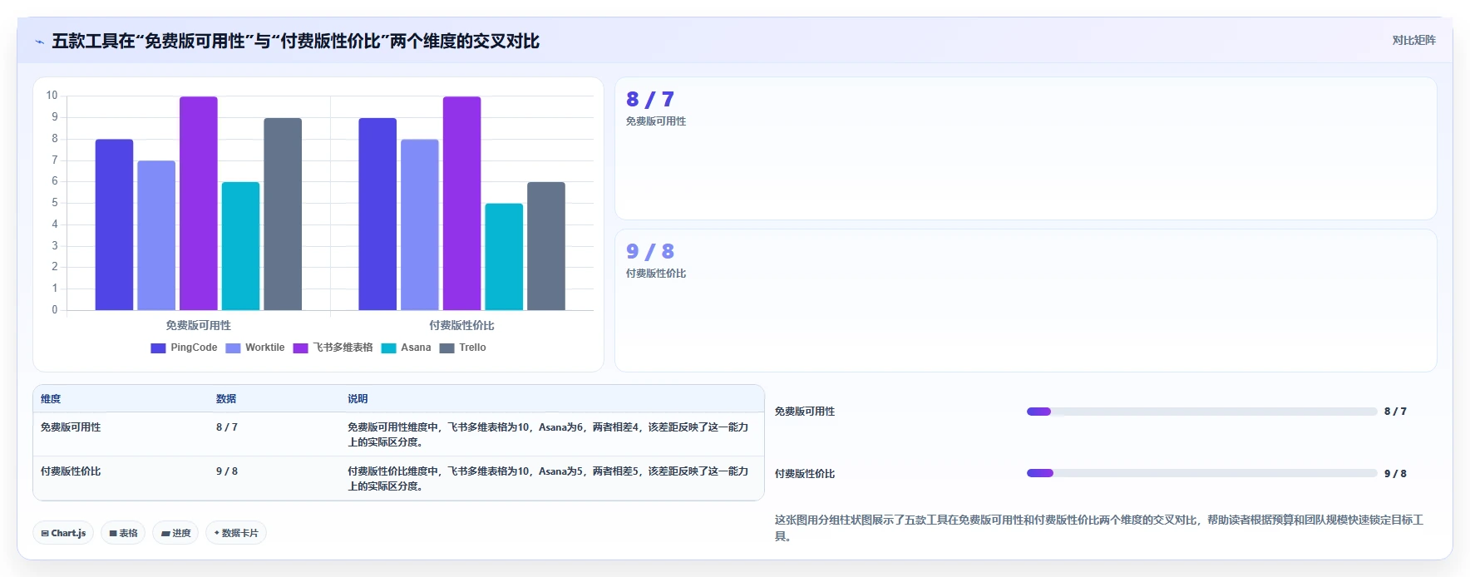Toggle PingCode legend color swatch
The width and height of the screenshot is (1470, 577).
pyautogui.click(x=158, y=348)
